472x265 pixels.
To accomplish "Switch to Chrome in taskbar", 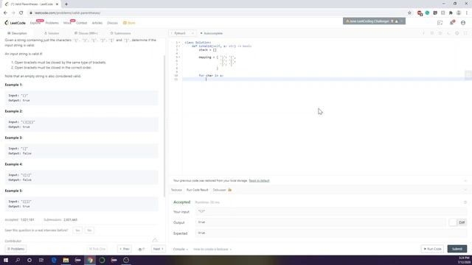I will click(90, 260).
